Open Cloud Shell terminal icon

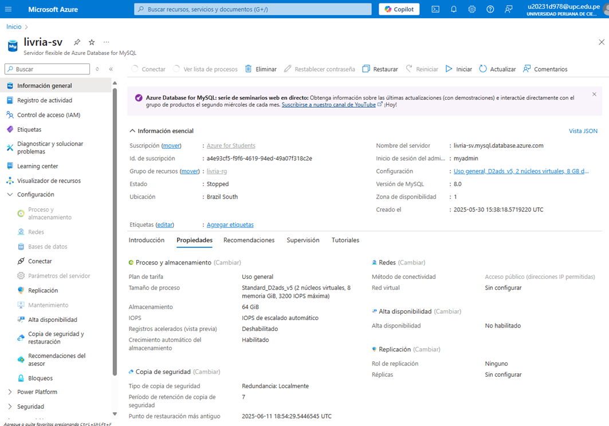click(435, 9)
